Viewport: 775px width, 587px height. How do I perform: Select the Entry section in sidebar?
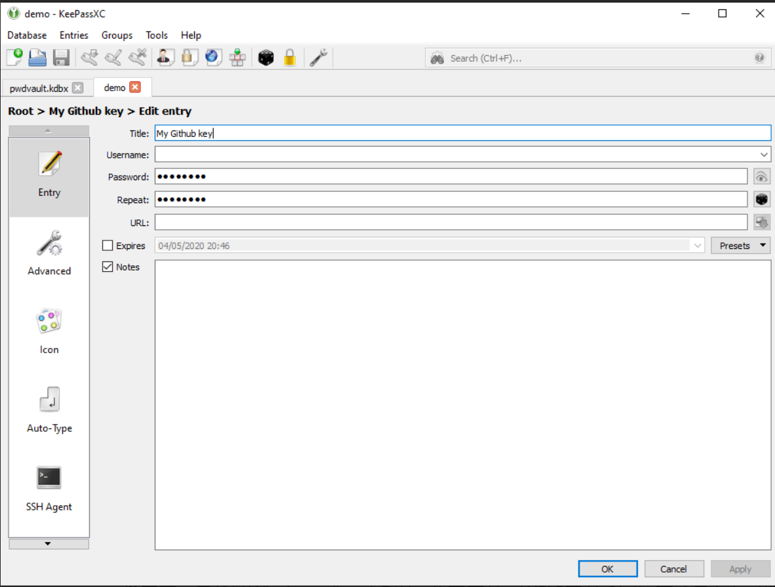[x=49, y=178]
